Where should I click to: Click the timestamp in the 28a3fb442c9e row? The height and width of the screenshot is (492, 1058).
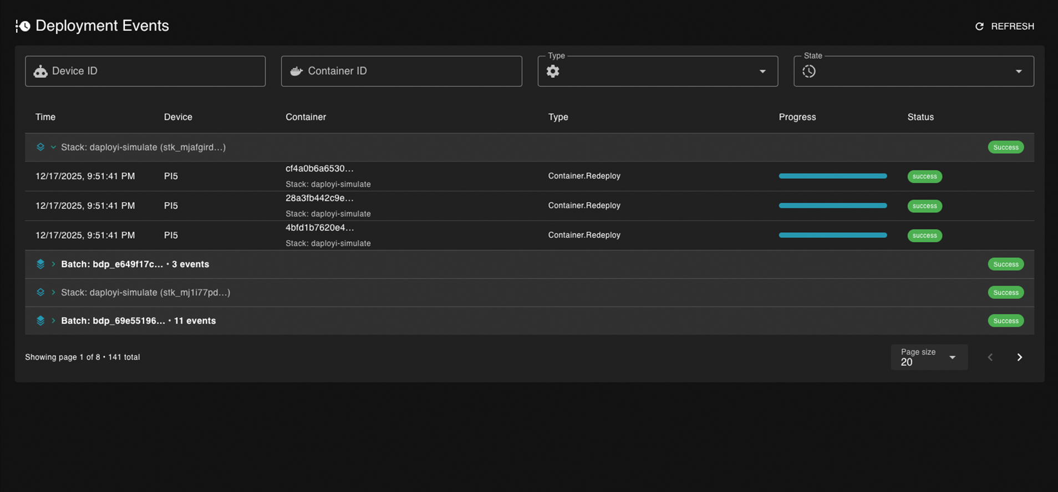(x=85, y=206)
